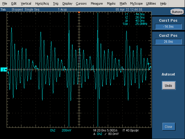Image resolution: width=185 pixels, height=139 pixels.
Task: Select the first vertical cursor line
Action: [x=69, y=69]
